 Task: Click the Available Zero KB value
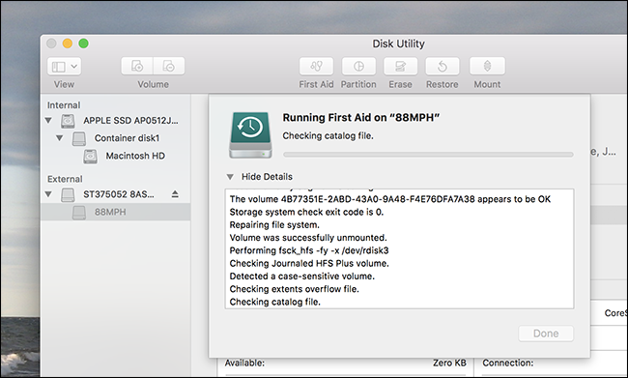[x=449, y=363]
